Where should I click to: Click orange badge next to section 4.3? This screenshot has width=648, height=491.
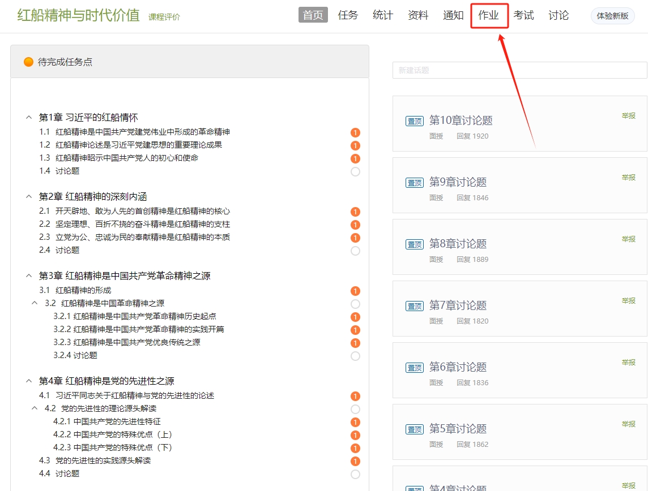point(355,462)
